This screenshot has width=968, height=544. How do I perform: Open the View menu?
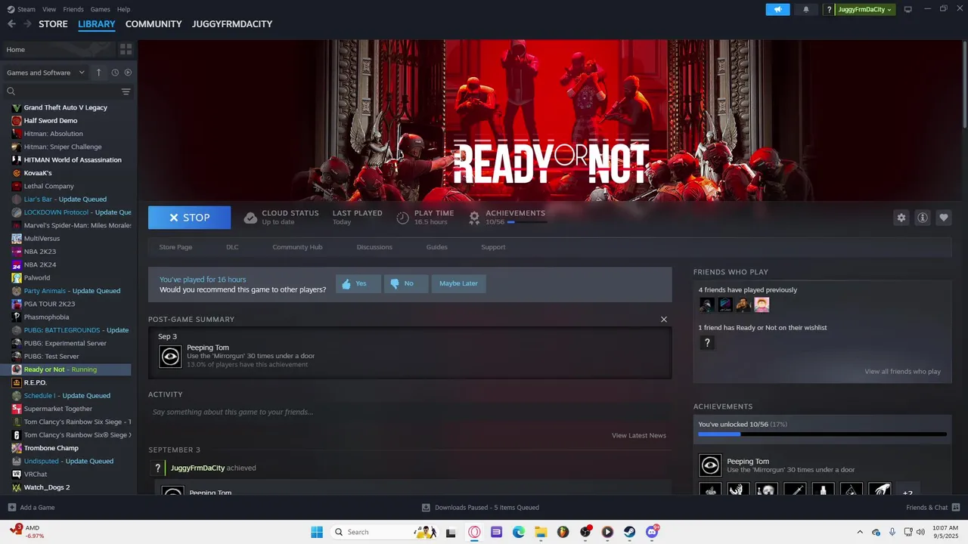pyautogui.click(x=49, y=9)
